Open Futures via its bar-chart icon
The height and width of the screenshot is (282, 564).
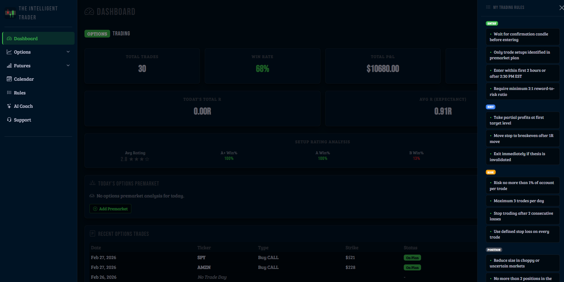coord(9,66)
